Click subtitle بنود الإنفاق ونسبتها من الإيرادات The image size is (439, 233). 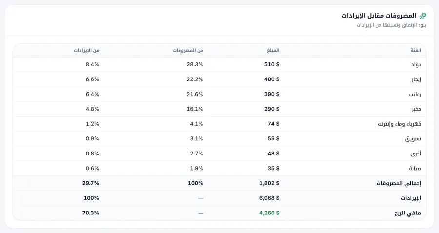tap(391, 25)
